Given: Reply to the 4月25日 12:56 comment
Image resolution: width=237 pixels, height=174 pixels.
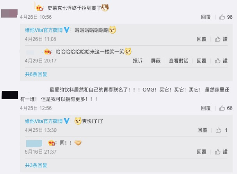Looking at the screenshot, I should tap(206, 108).
